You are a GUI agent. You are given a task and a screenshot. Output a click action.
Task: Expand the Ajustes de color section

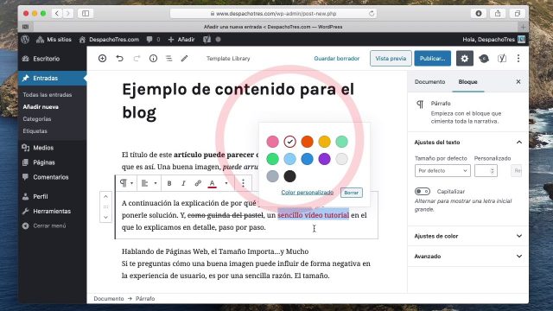467,236
